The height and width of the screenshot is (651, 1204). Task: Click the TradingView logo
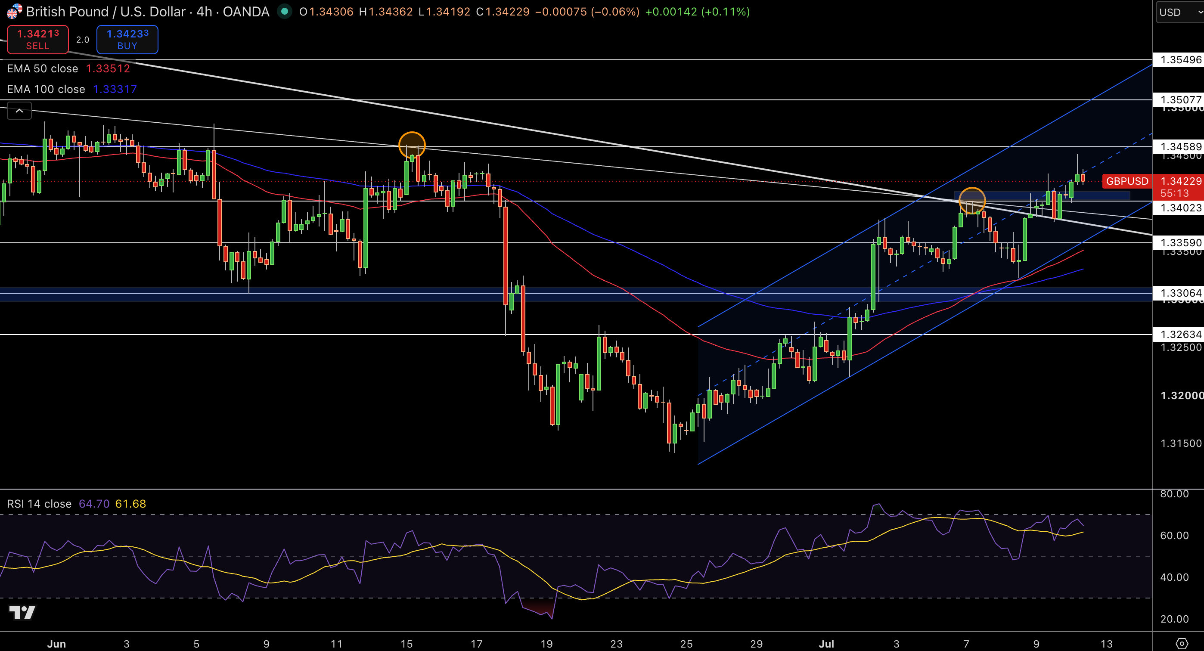click(22, 612)
